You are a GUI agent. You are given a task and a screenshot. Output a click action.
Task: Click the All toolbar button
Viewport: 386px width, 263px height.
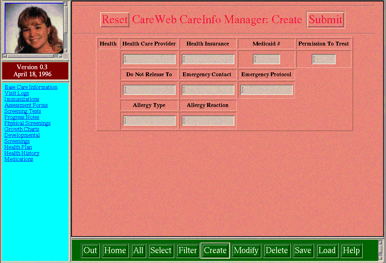pyautogui.click(x=138, y=251)
